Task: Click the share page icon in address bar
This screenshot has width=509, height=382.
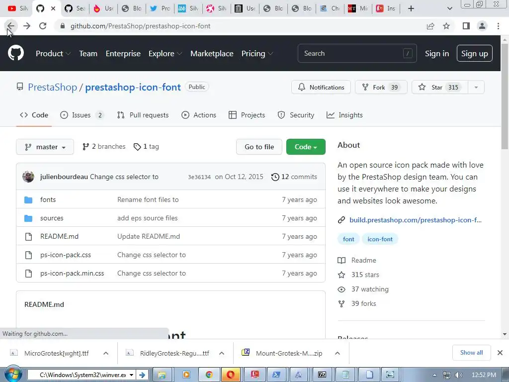Action: coord(430,26)
